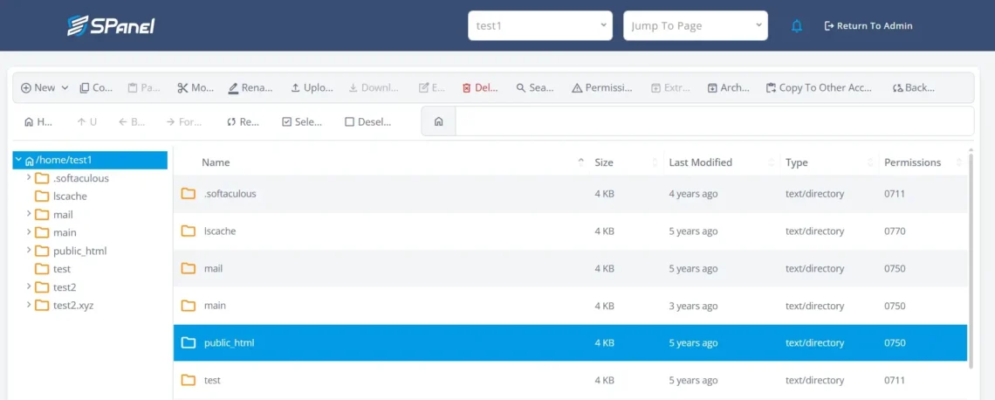Click the Copy toolbar button
This screenshot has height=400, width=995.
coord(97,87)
